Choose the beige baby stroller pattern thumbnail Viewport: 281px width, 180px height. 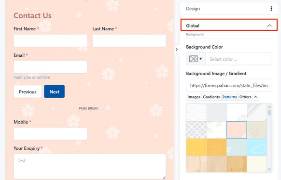257,130
